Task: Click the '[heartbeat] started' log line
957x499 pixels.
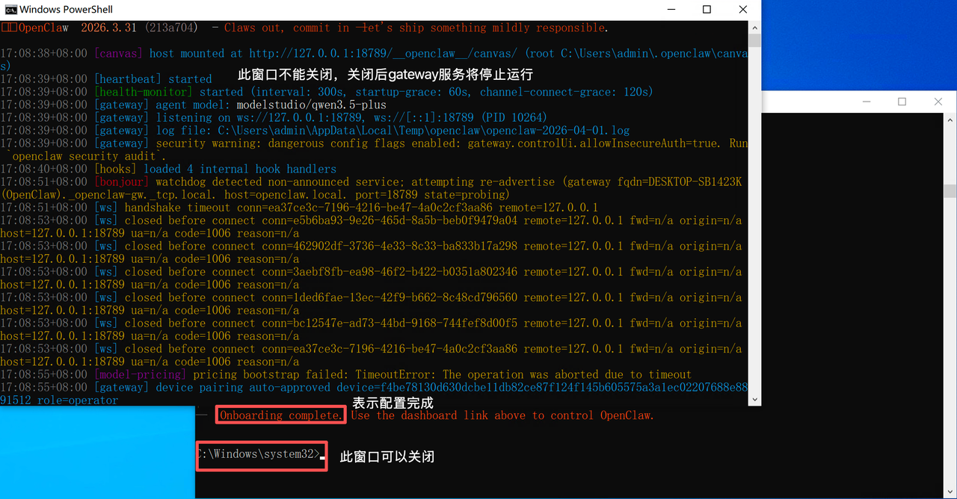Action: [x=106, y=79]
